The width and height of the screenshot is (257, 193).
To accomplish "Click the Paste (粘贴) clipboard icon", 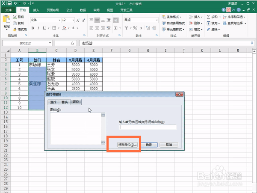I will click(x=6, y=19).
